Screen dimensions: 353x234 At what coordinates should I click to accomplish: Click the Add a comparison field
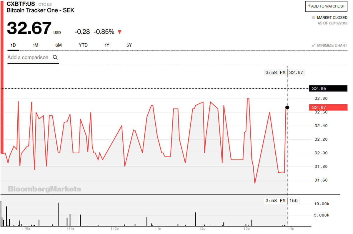tap(33, 57)
